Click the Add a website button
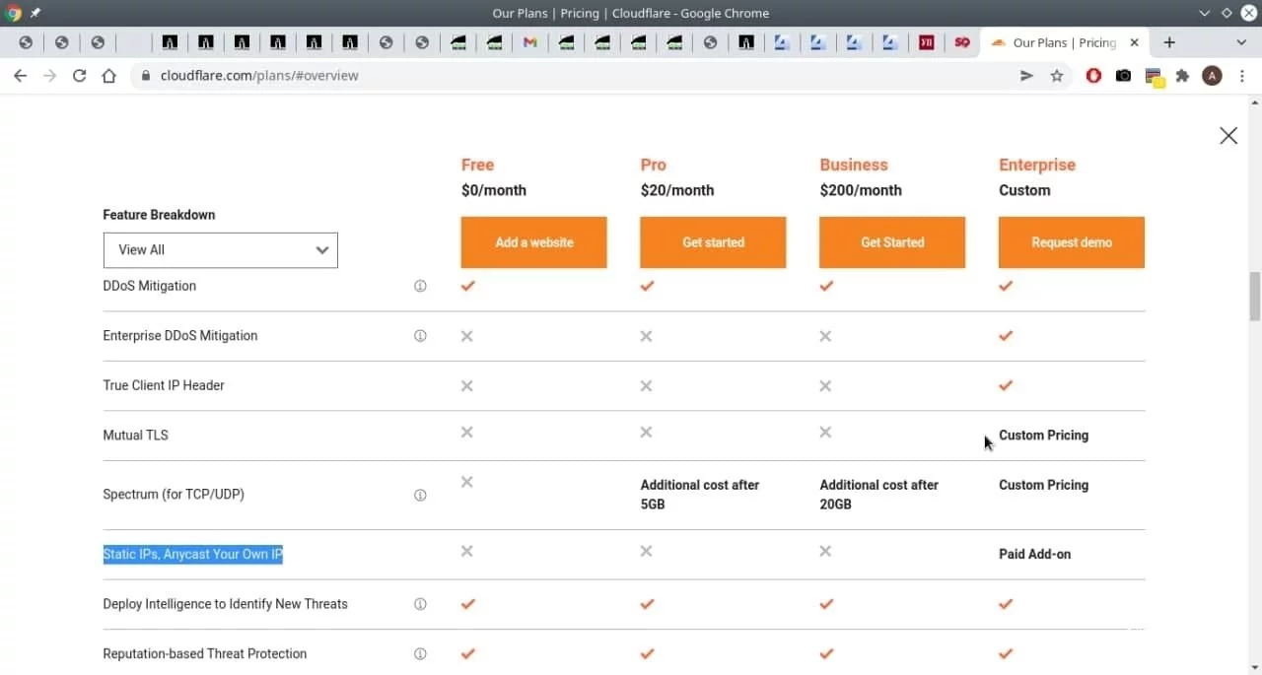Image resolution: width=1262 pixels, height=675 pixels. (x=533, y=242)
